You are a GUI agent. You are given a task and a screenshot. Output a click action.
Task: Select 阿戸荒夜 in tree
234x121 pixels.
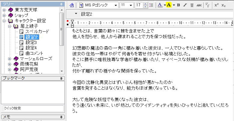(x=29, y=69)
